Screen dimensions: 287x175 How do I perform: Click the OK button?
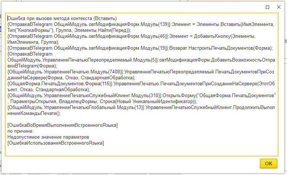(268, 164)
